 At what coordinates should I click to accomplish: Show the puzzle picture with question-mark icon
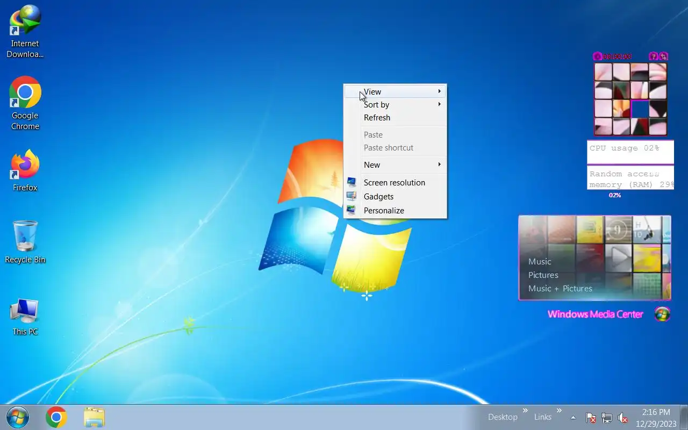coord(654,56)
